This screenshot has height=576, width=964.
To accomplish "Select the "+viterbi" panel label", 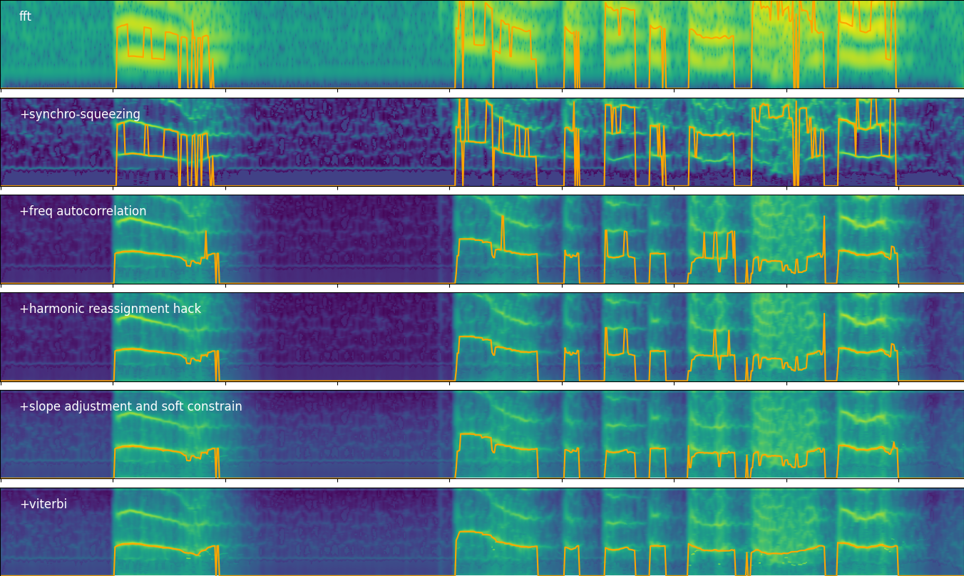I will (x=43, y=504).
